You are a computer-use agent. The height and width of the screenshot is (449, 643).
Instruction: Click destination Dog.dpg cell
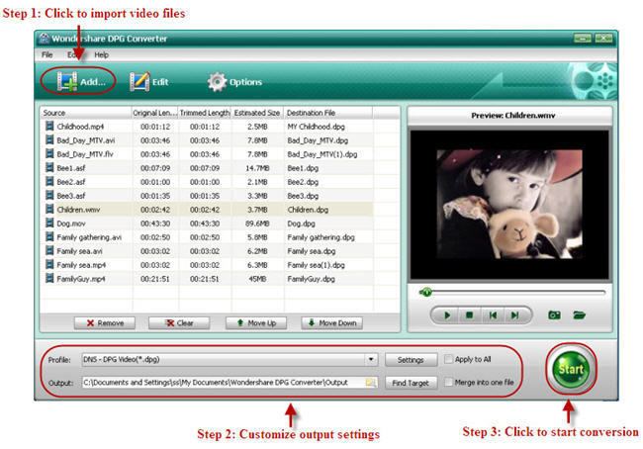click(x=301, y=224)
